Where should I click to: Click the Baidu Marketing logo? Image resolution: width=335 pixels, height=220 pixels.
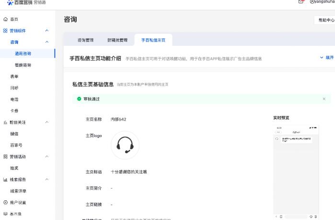click(24, 2)
